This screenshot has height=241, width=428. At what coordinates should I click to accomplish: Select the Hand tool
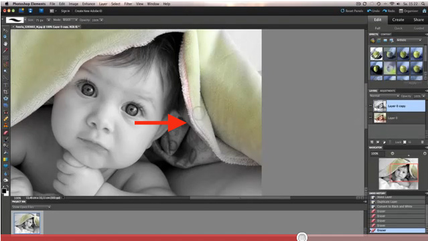(5, 44)
